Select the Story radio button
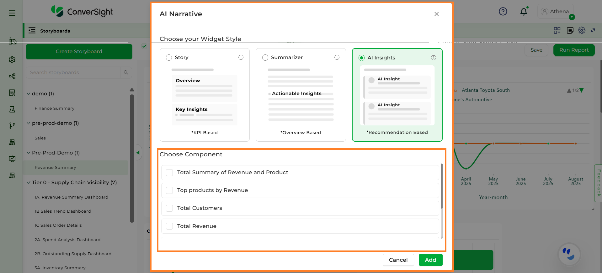 tap(169, 58)
